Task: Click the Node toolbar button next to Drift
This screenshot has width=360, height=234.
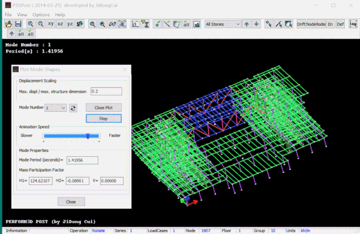Action: pos(311,24)
